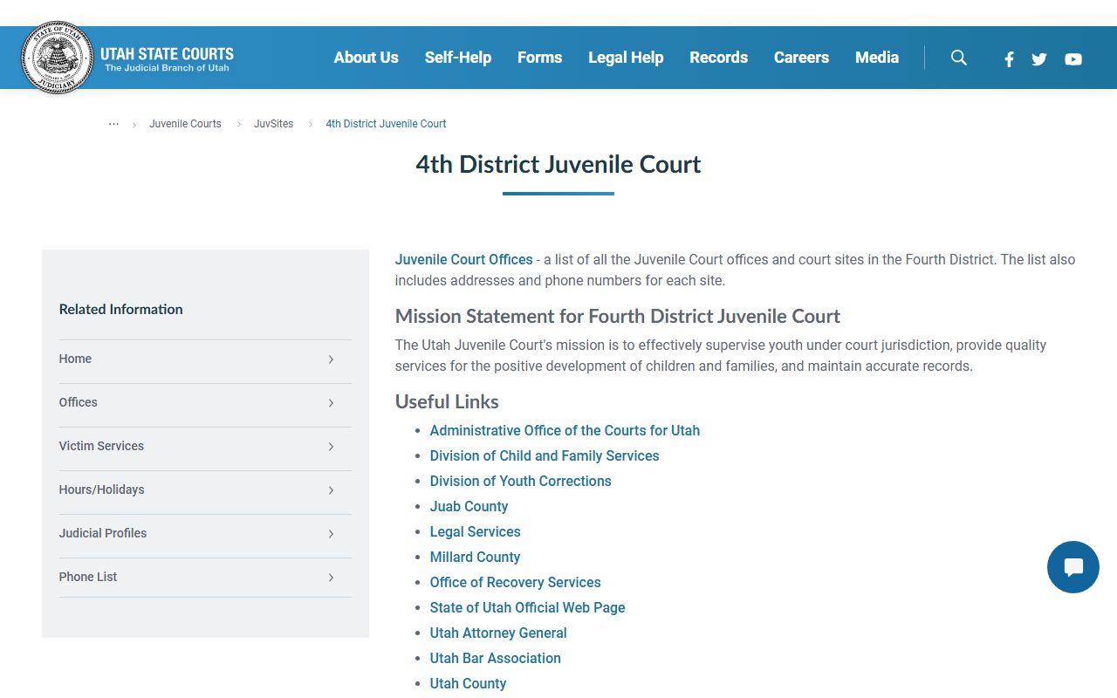The image size is (1117, 698).
Task: Open the Careers menu
Action: [801, 58]
